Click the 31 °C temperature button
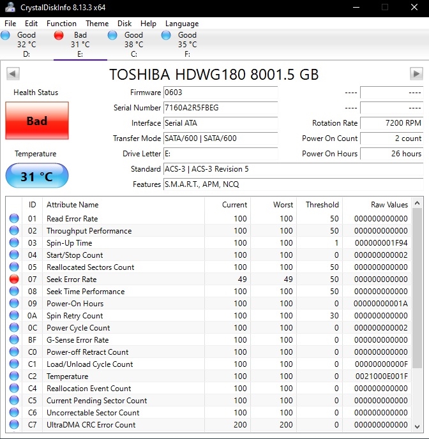This screenshot has width=429, height=439. click(x=37, y=176)
